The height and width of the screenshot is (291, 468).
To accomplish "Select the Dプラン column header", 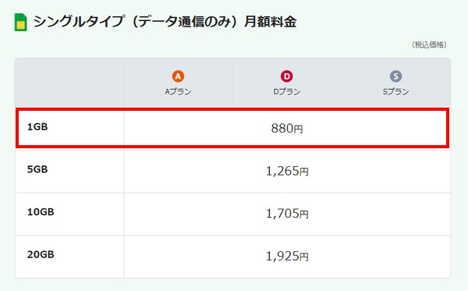I will pos(287,83).
